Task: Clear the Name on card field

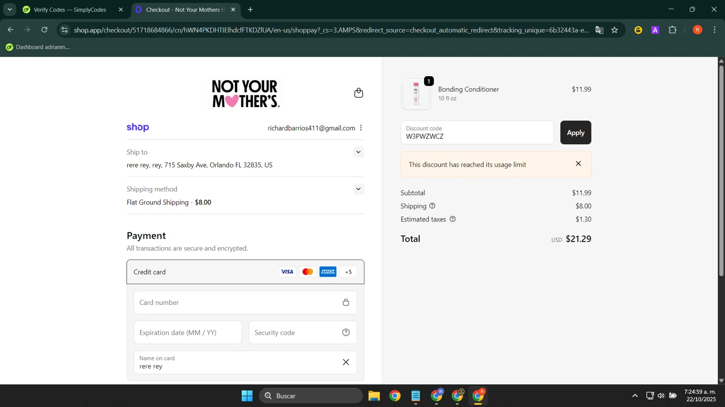Action: click(346, 363)
